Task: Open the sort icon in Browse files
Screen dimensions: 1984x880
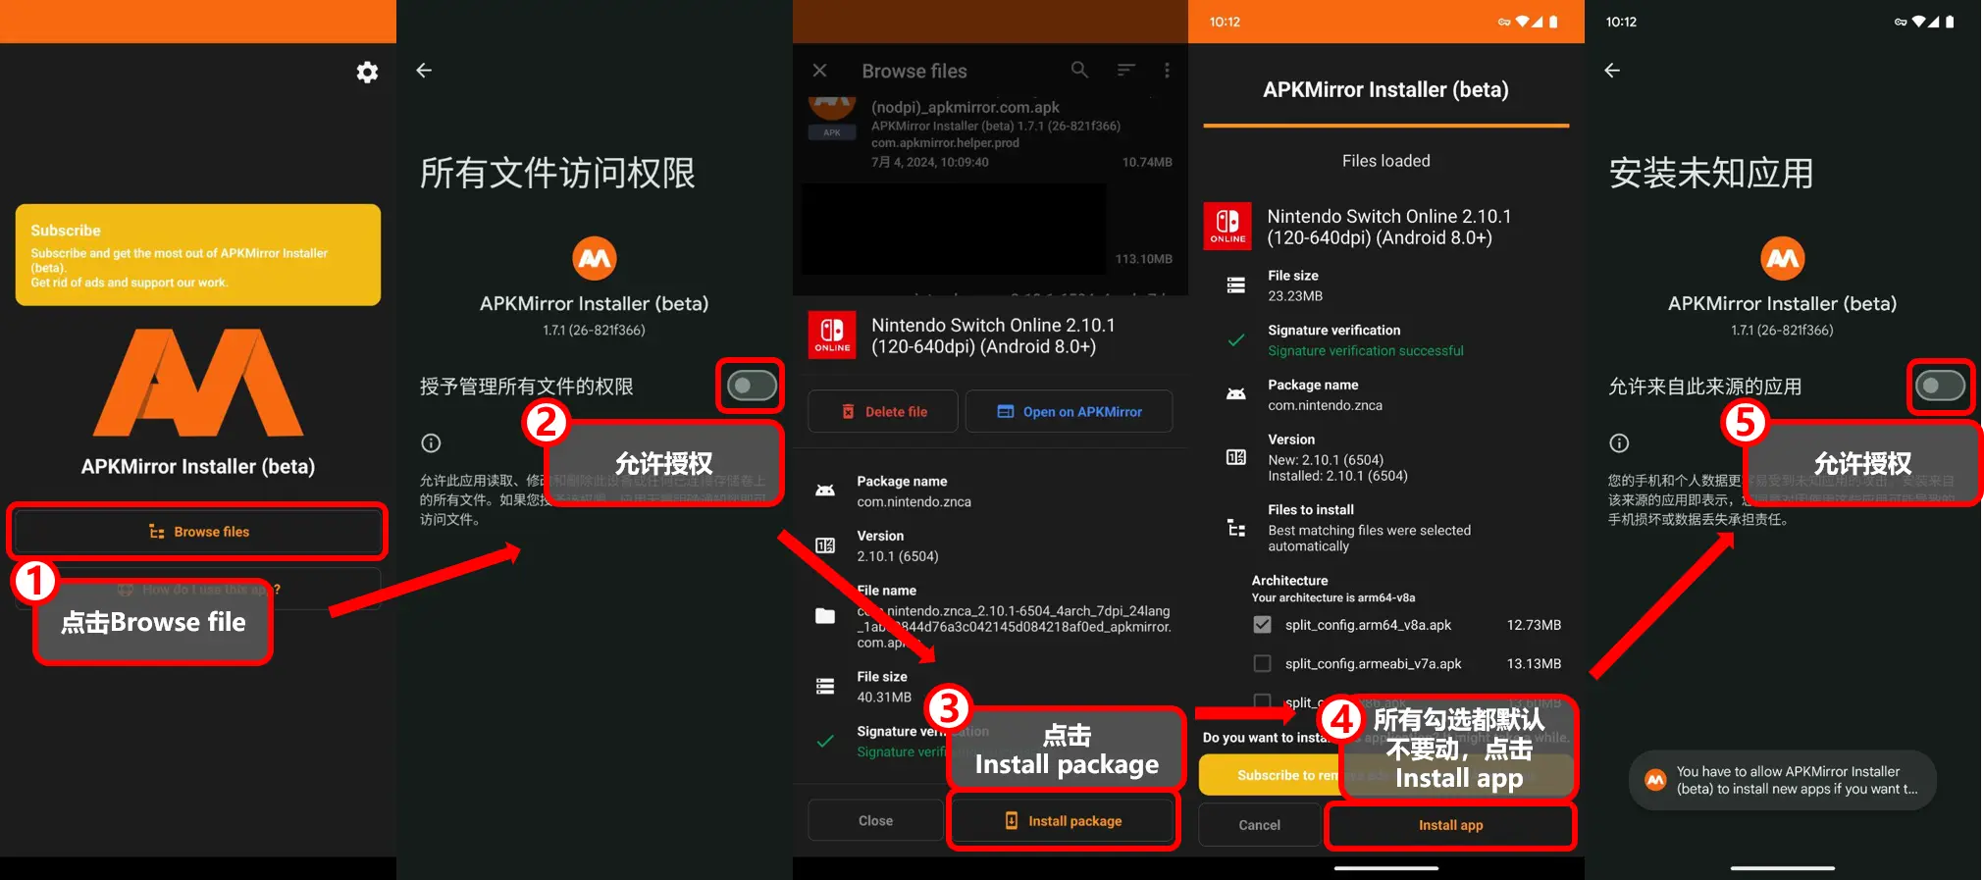Action: point(1126,70)
